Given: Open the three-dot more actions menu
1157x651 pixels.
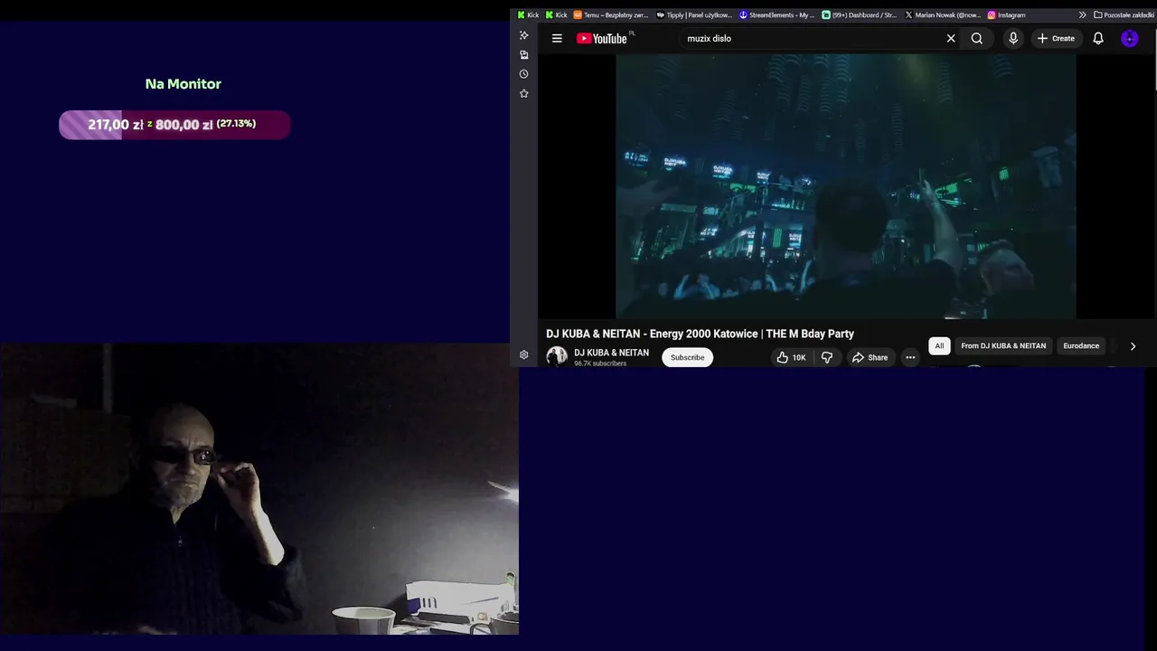Looking at the screenshot, I should pyautogui.click(x=910, y=357).
